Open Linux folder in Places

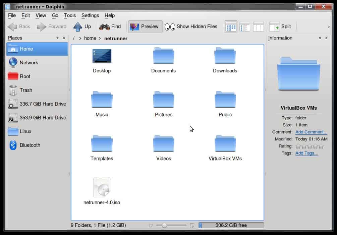click(x=37, y=131)
